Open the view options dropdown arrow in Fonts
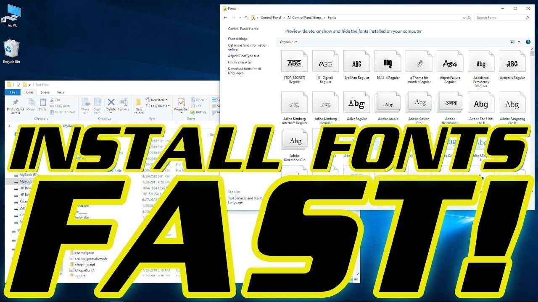 click(x=519, y=42)
